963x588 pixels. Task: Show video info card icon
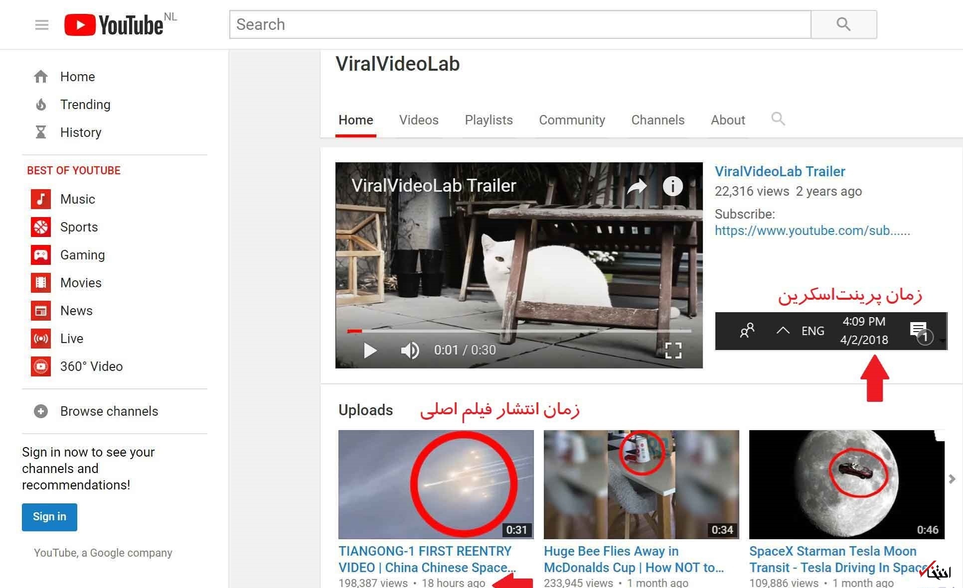point(672,186)
